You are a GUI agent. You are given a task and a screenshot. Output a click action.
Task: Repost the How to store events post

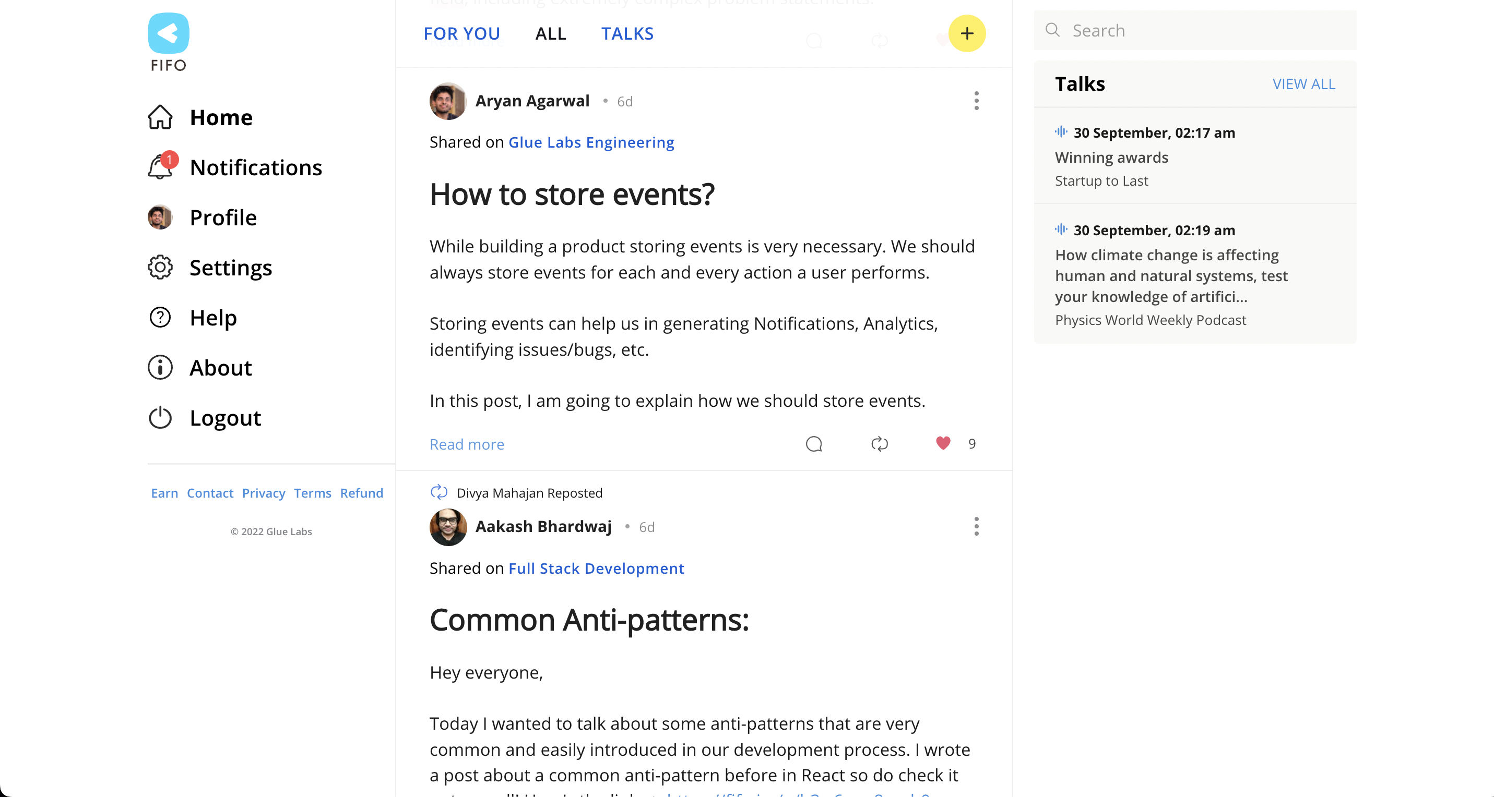point(880,444)
